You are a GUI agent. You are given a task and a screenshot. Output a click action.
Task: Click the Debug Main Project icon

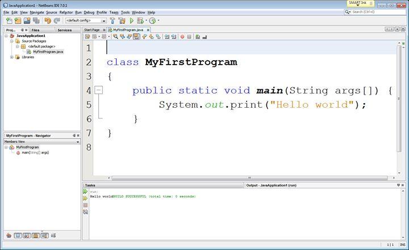pos(140,20)
